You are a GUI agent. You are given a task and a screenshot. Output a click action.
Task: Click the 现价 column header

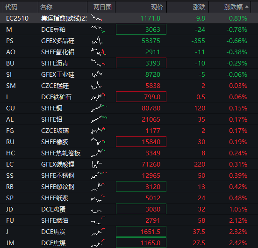point(157,7)
